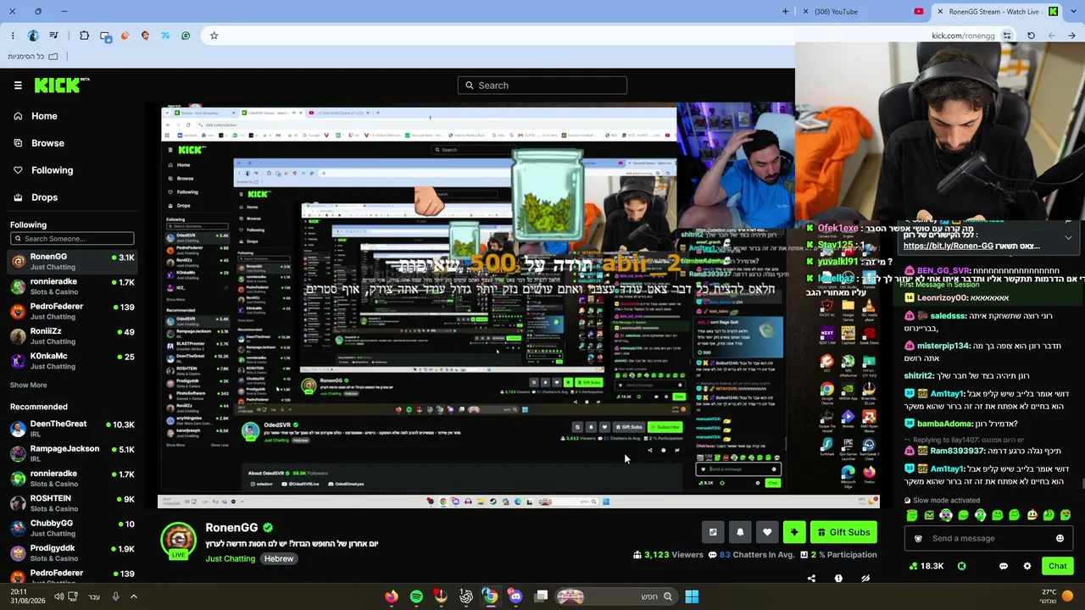Click the 18.3K channel points balance
Screen dimensions: 1085x610
926,566
